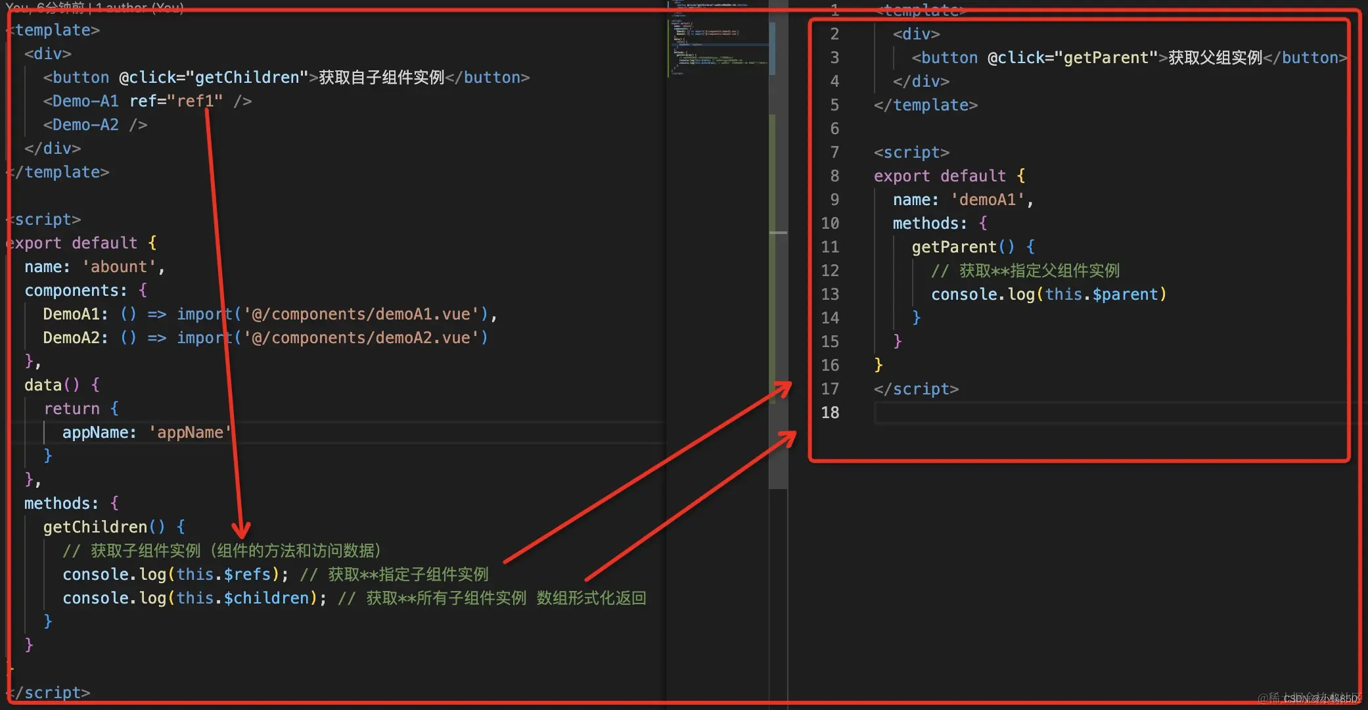Click the 'demoA1' name string
The image size is (1368, 710).
tap(988, 199)
